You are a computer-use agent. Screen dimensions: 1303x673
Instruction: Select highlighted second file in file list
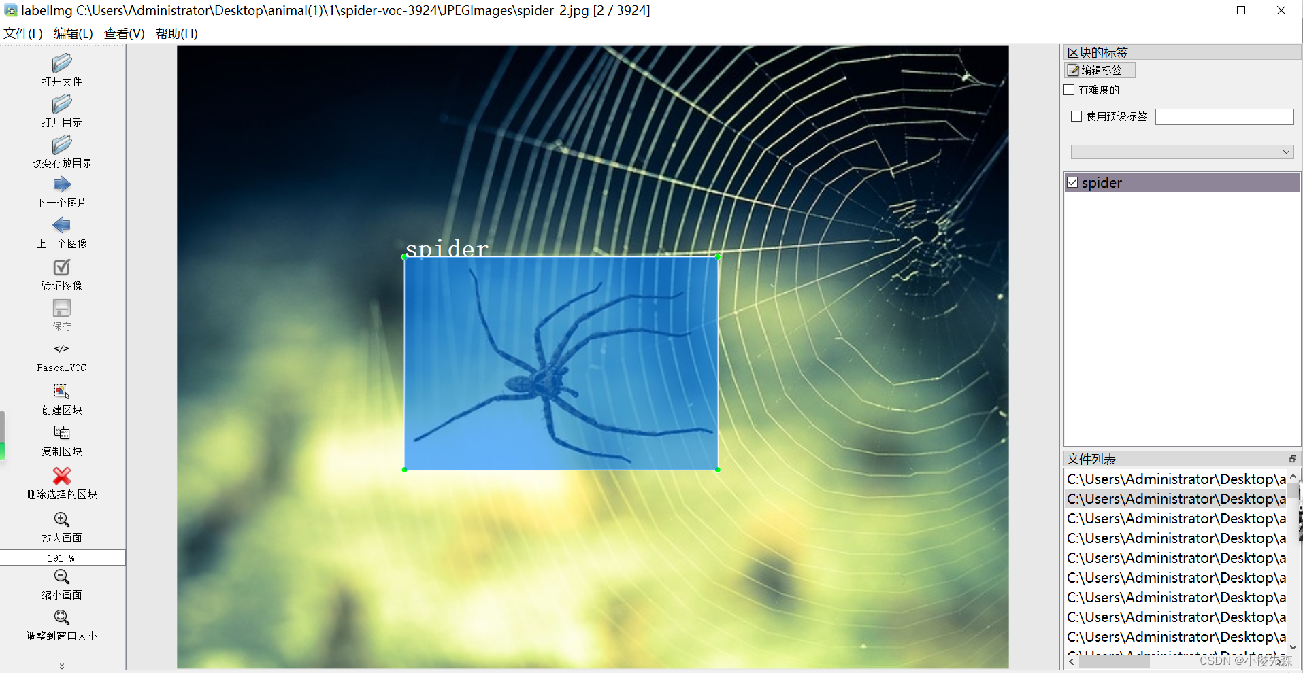(x=1176, y=498)
